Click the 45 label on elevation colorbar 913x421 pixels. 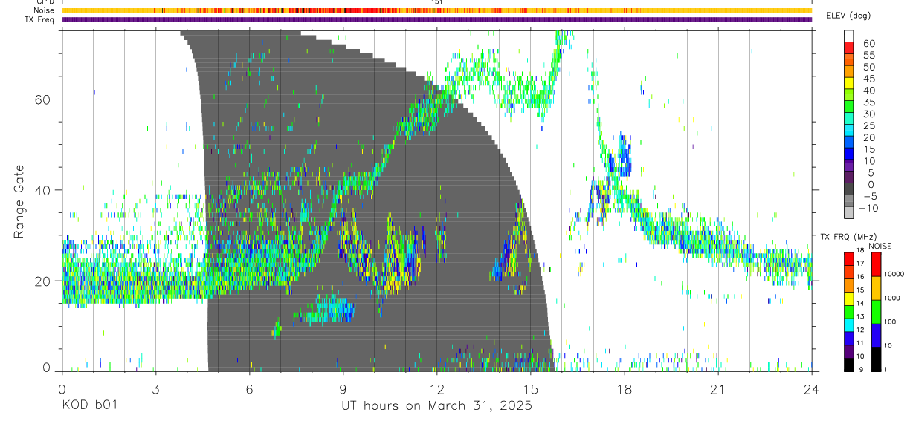pos(868,79)
